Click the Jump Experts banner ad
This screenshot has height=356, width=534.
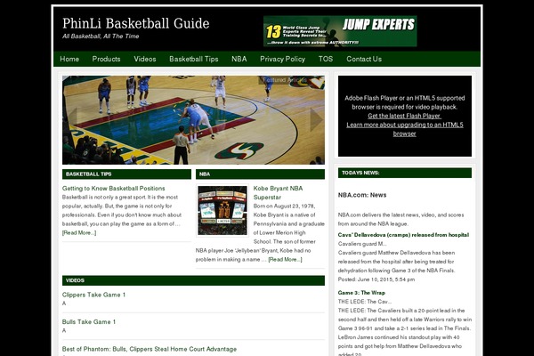click(x=340, y=31)
